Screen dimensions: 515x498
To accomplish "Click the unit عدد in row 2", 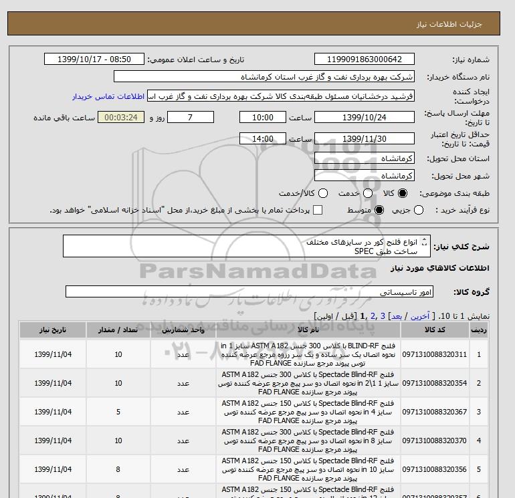I will [183, 383].
